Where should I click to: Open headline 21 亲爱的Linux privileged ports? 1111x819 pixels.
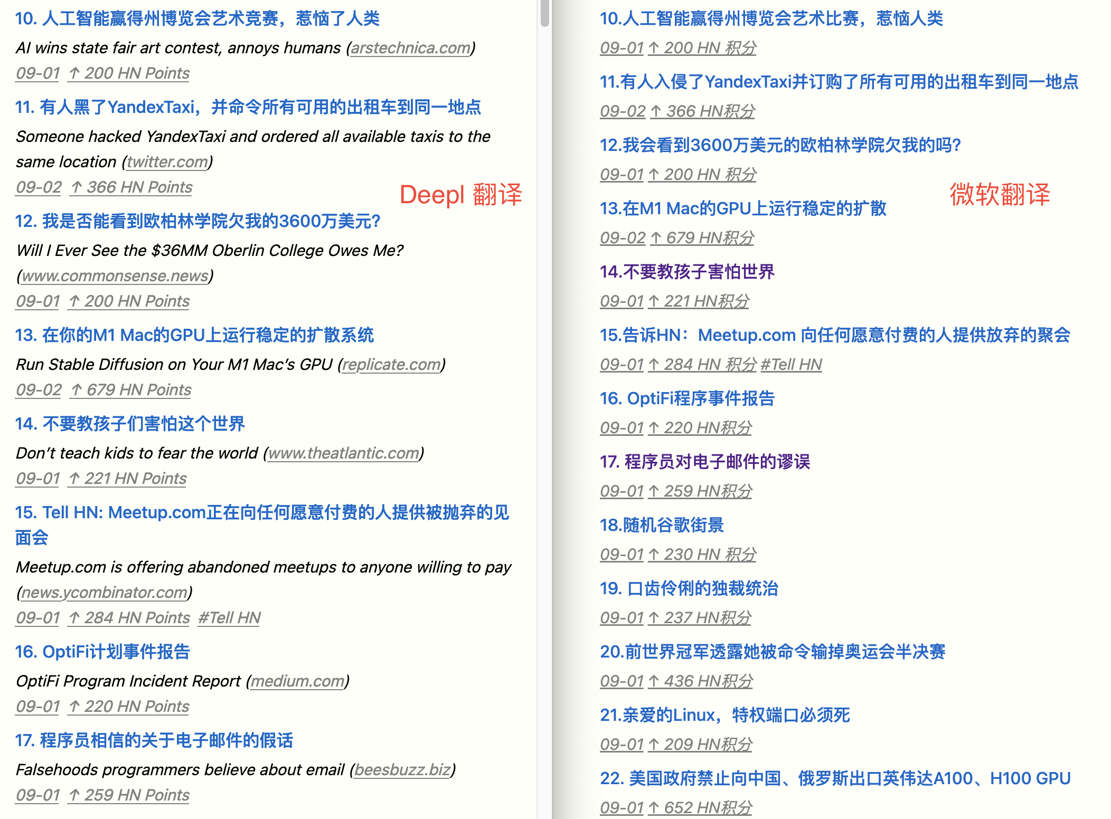pos(725,715)
